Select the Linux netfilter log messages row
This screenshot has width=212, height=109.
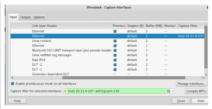pos(107,55)
